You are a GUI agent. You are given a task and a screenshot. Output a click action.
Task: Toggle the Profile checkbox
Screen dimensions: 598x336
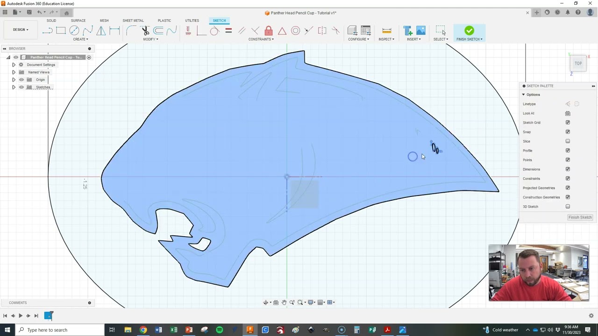568,151
